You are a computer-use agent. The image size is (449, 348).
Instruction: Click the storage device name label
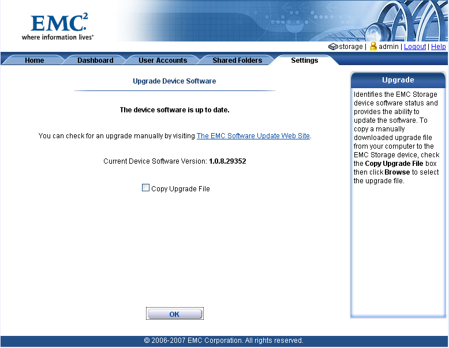coord(351,47)
